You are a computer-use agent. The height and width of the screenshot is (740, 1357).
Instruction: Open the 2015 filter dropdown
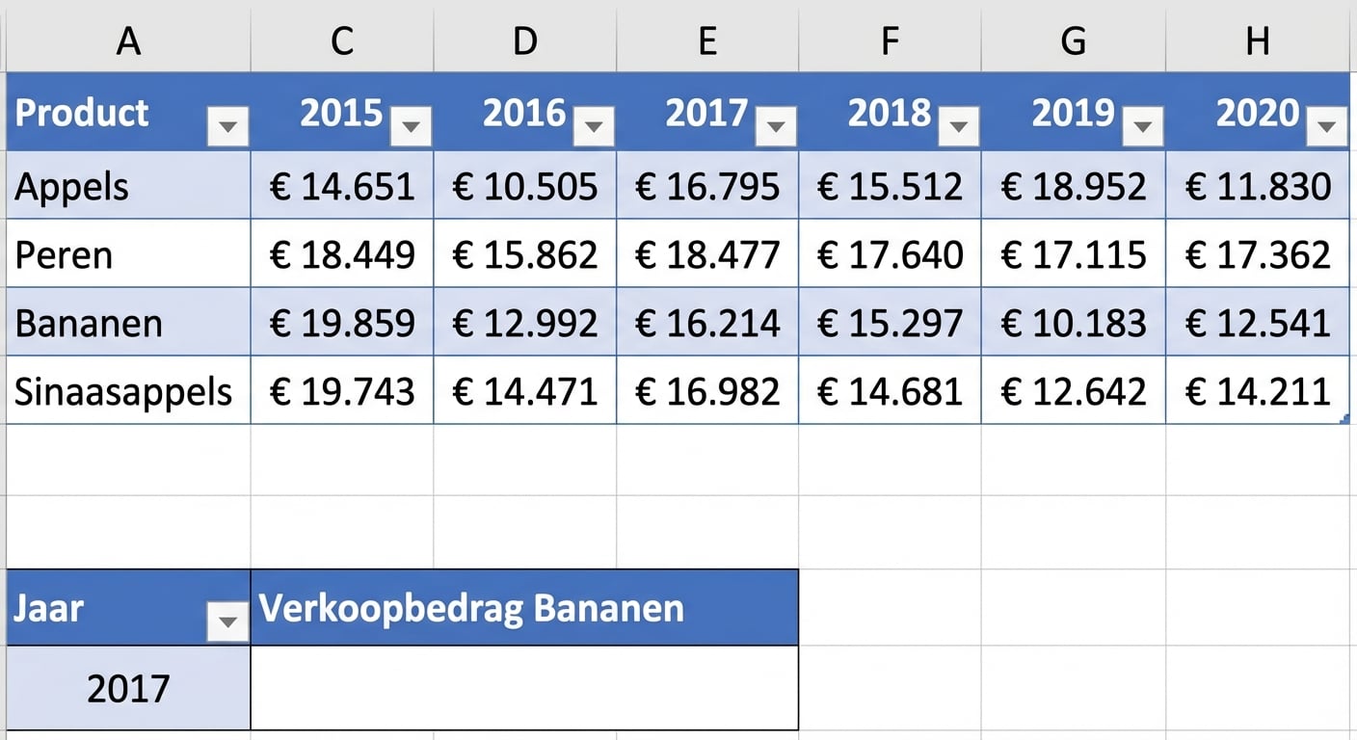point(412,126)
